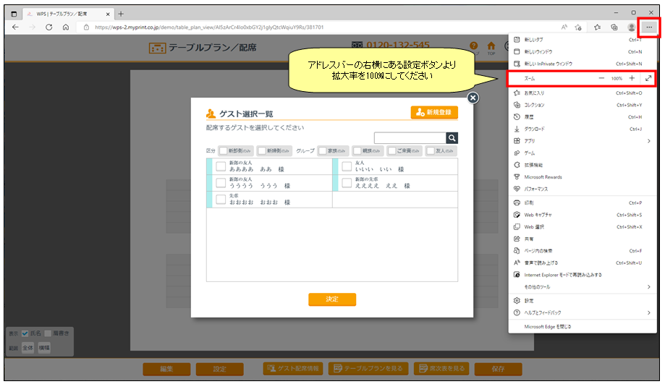Zoom in with the plus button
Screen dimensions: 665x392
tap(632, 78)
